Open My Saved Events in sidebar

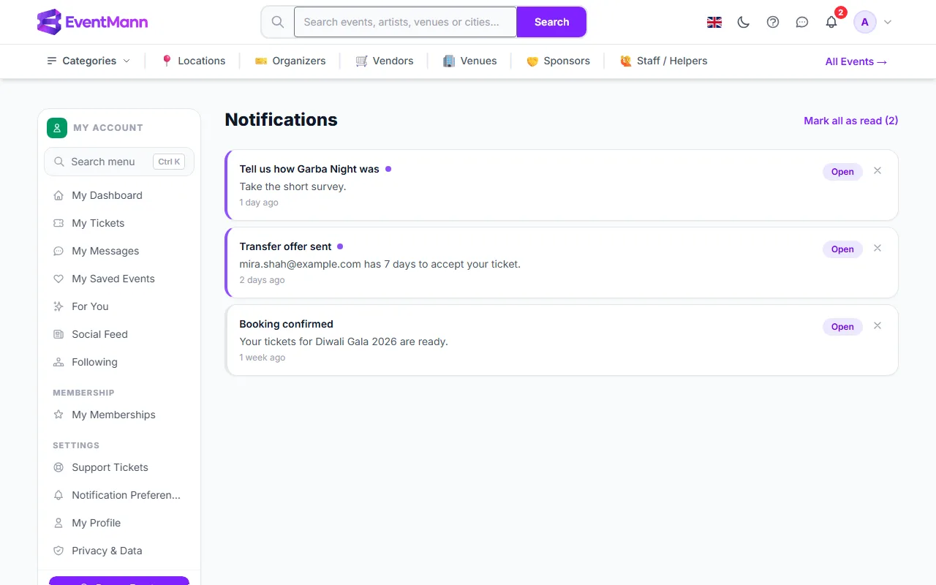(119, 279)
